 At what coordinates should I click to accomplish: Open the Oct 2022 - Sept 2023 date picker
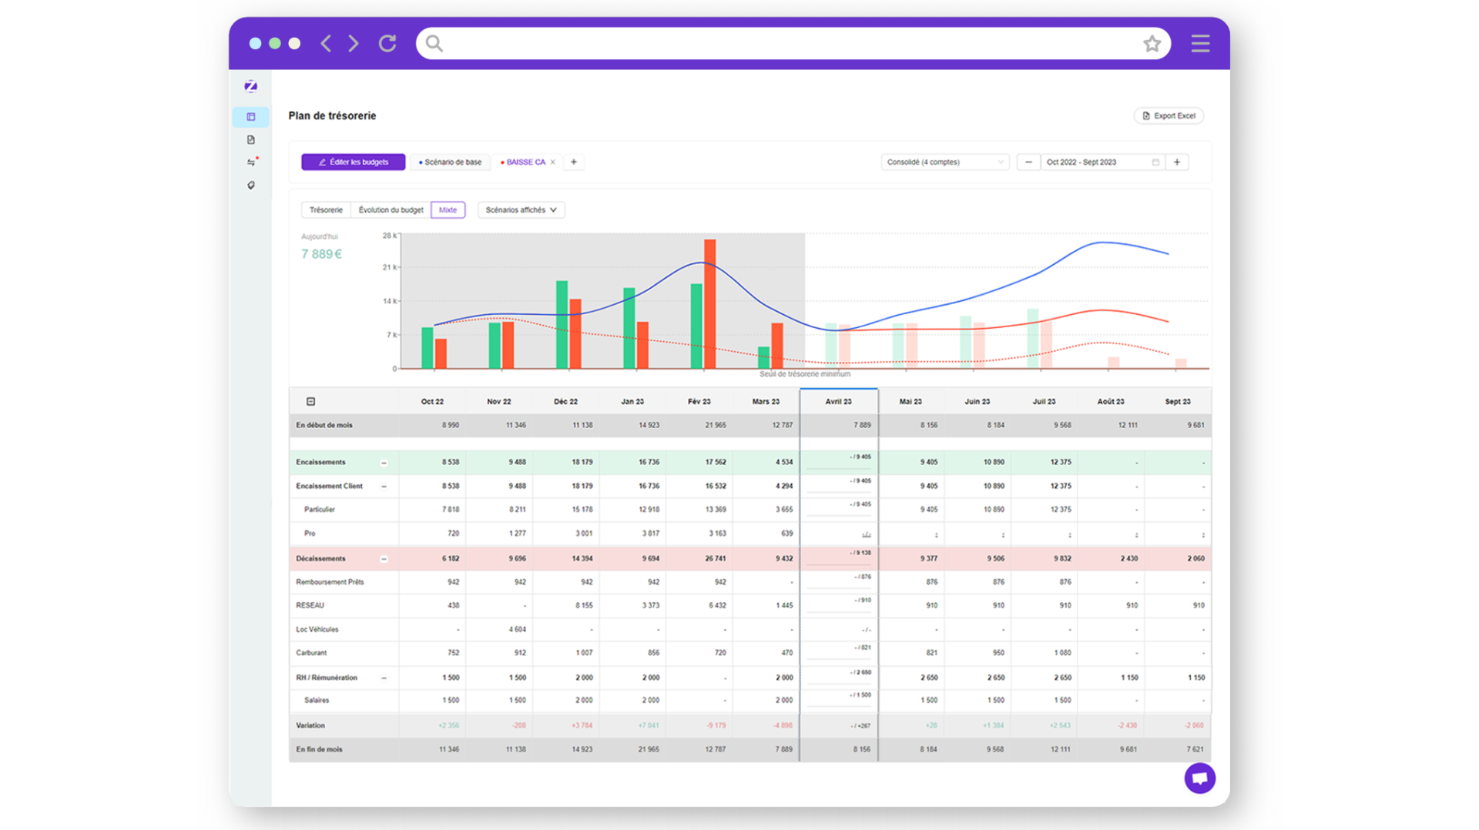tap(1102, 162)
